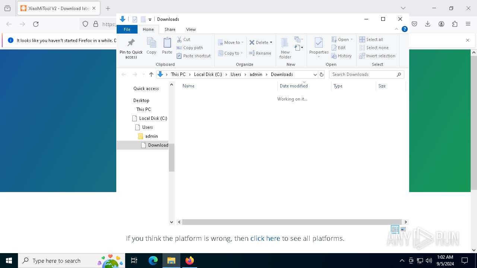Collapse the Explorer ribbon chevron
Screen dimensions: 477x268
397,29
